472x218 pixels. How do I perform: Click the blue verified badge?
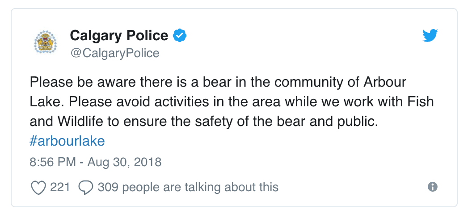tap(179, 35)
